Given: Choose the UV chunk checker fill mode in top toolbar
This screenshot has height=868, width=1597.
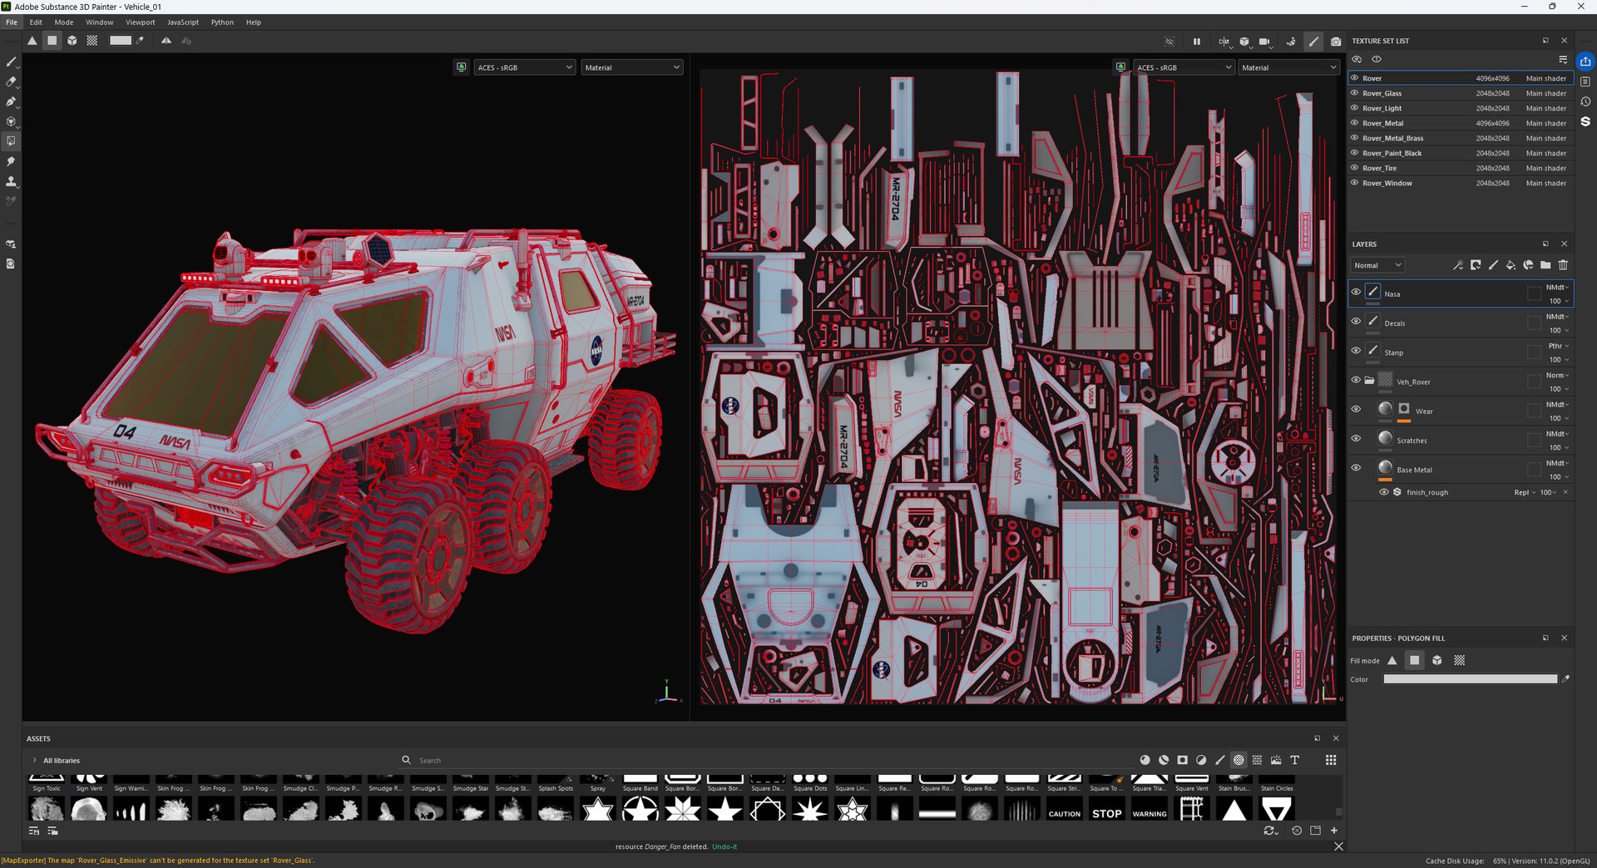Looking at the screenshot, I should (92, 41).
